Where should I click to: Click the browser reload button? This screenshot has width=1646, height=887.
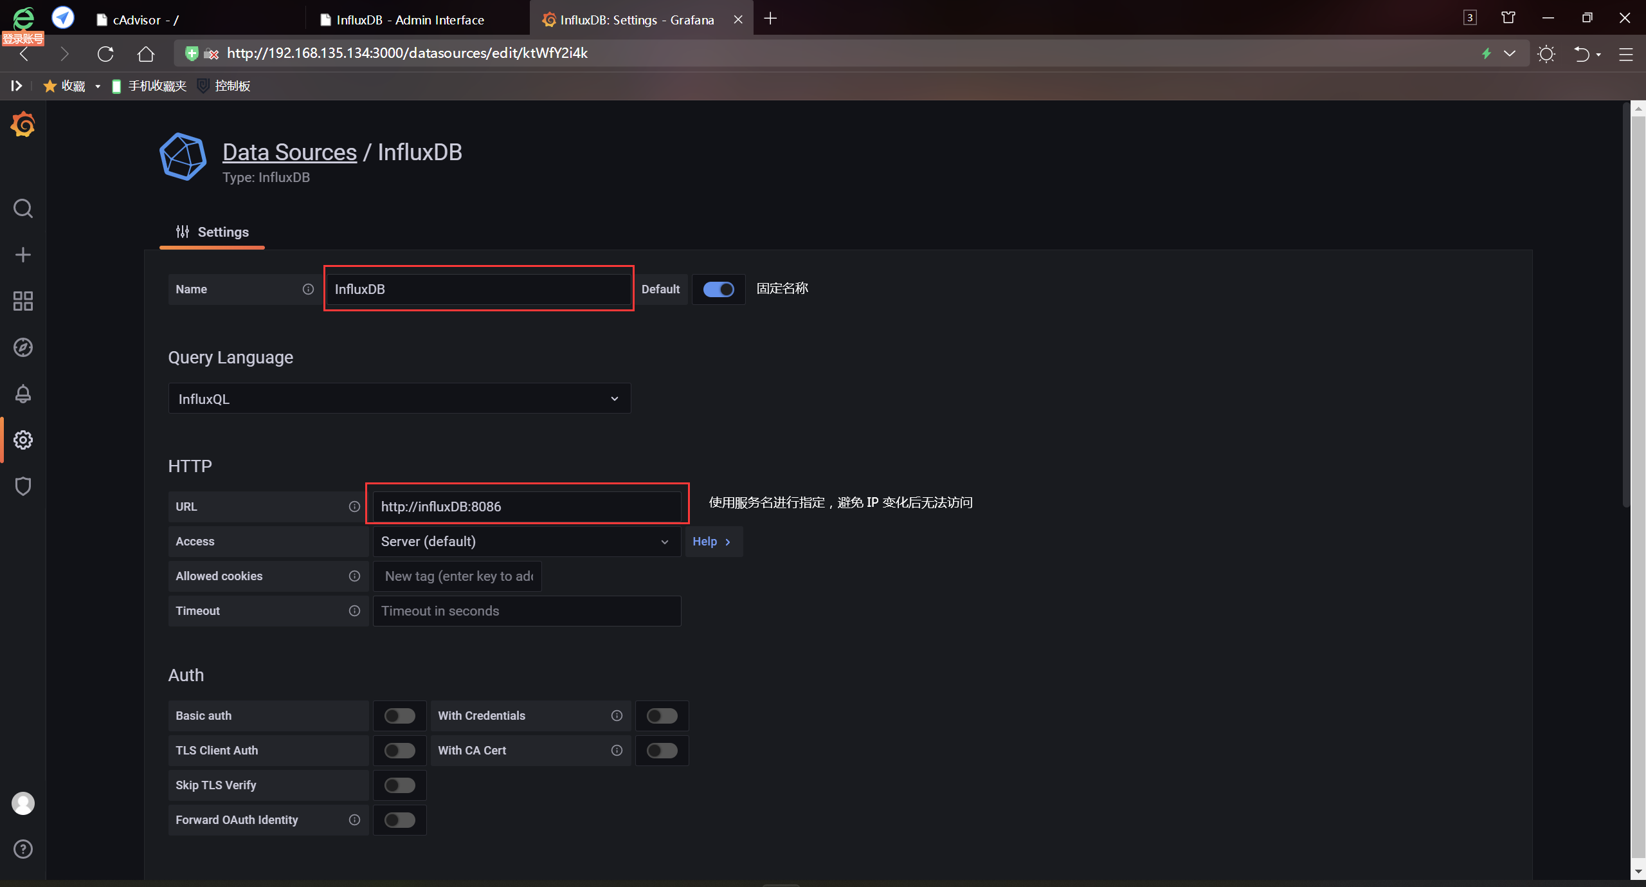pyautogui.click(x=105, y=53)
